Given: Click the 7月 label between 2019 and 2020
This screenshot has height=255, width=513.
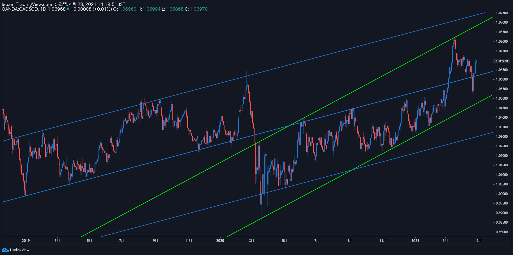Looking at the screenshot, I should [x=122, y=241].
